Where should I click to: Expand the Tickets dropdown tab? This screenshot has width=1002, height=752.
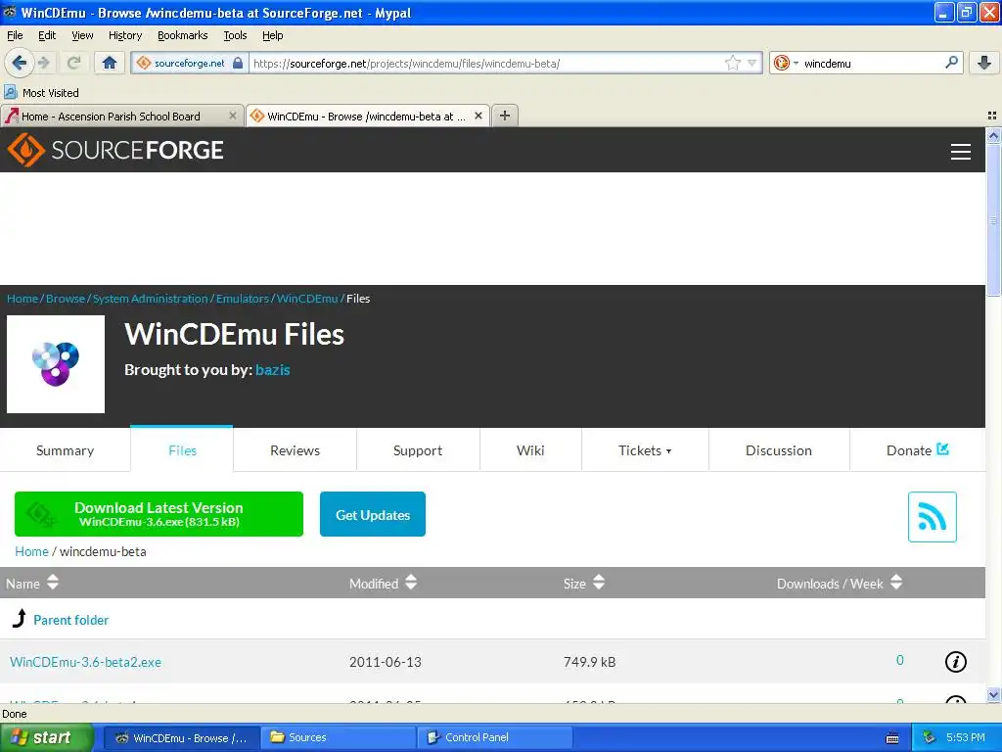click(645, 450)
